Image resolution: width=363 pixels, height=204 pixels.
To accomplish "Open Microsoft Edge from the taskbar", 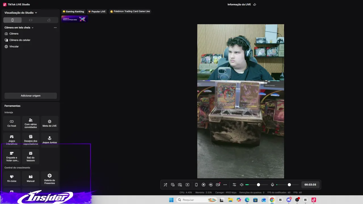I will [x=247, y=200].
